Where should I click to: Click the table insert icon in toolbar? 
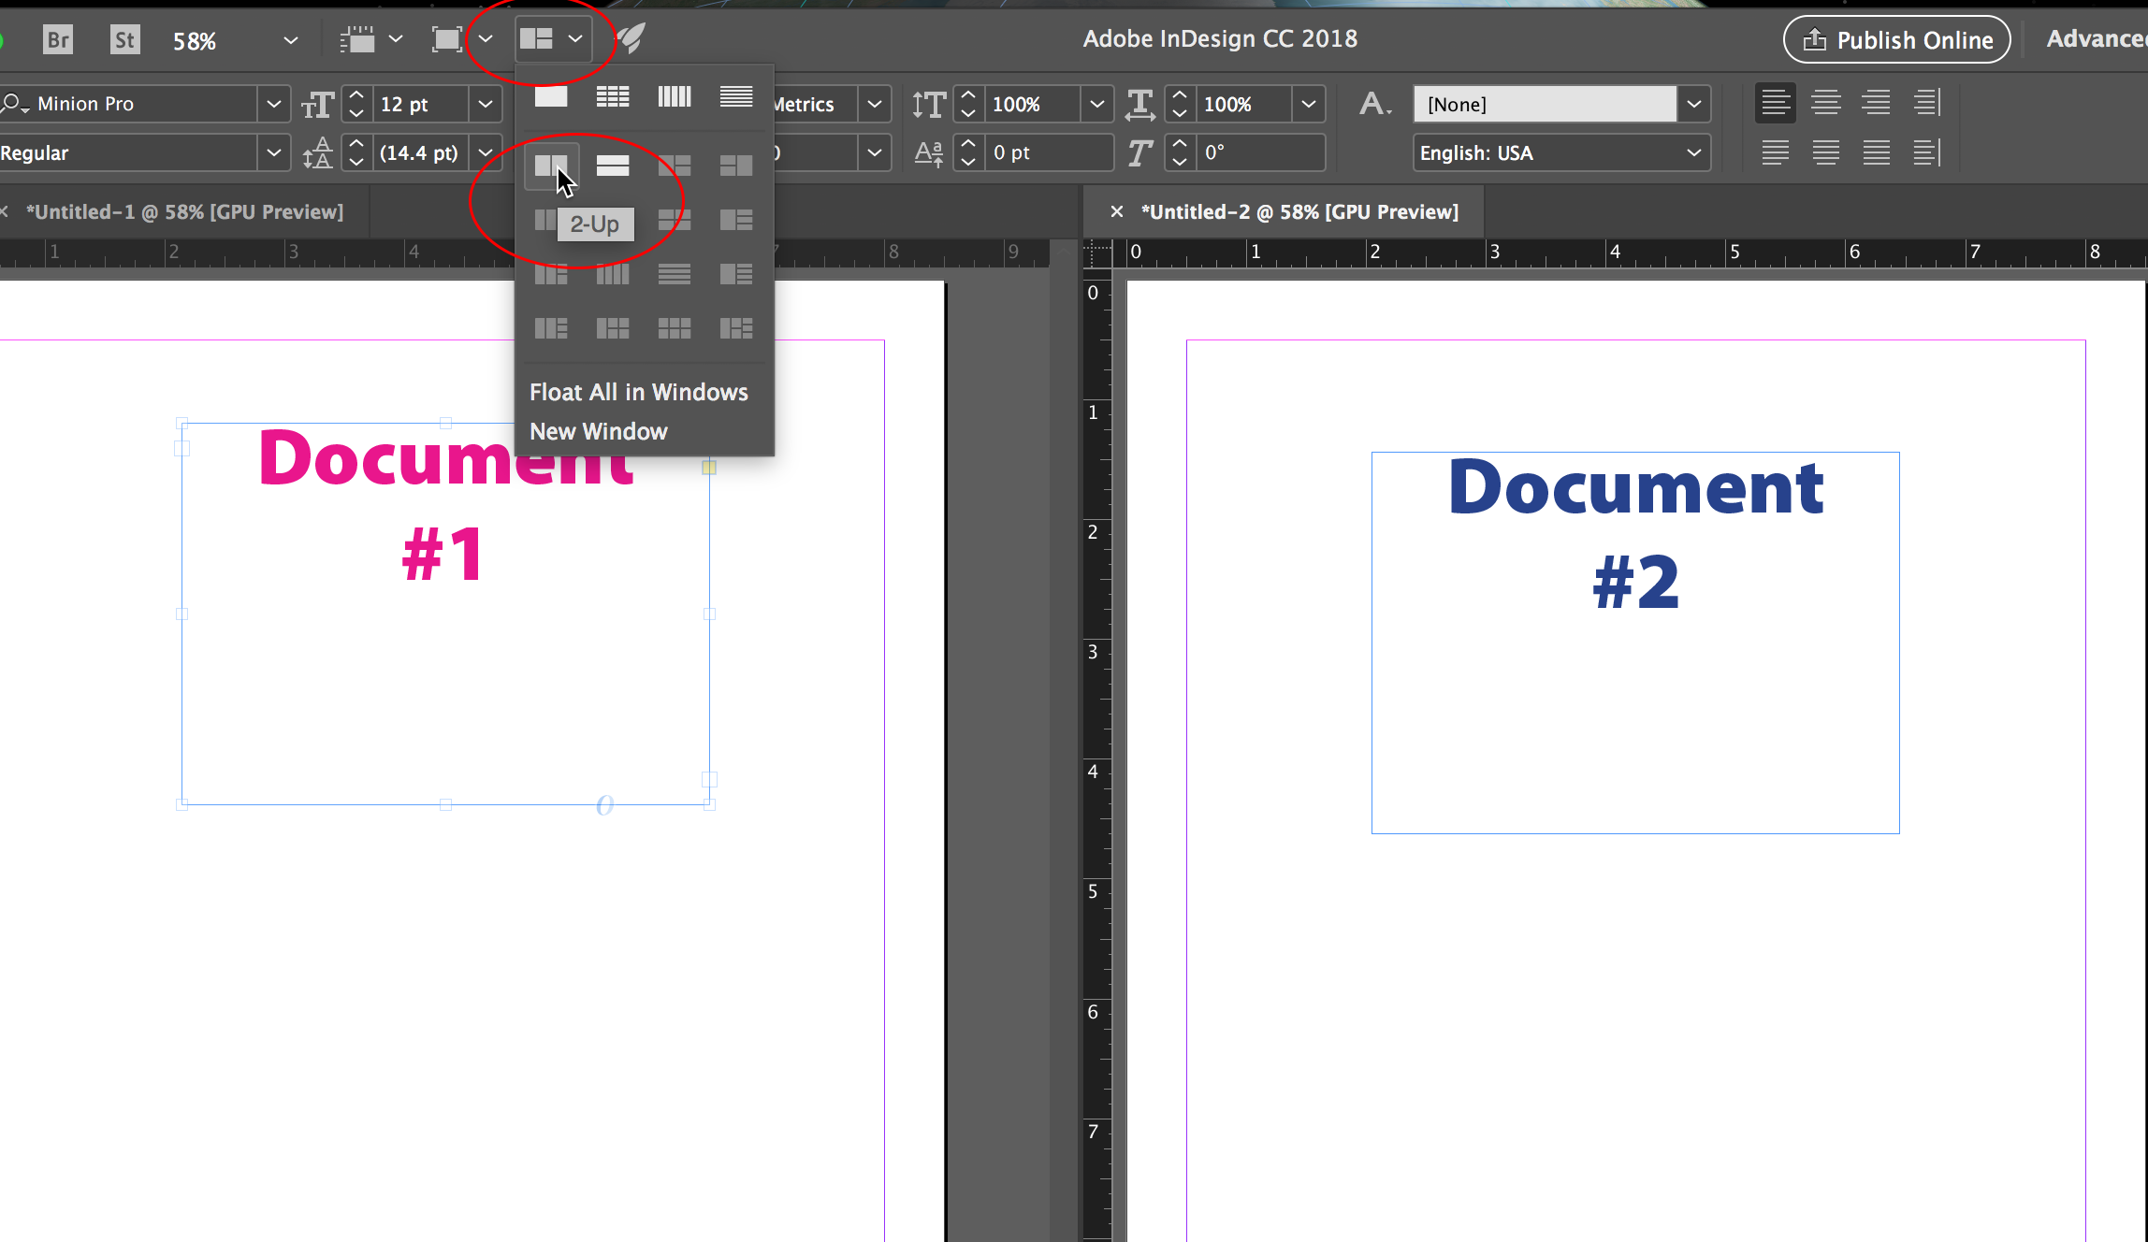coord(612,96)
